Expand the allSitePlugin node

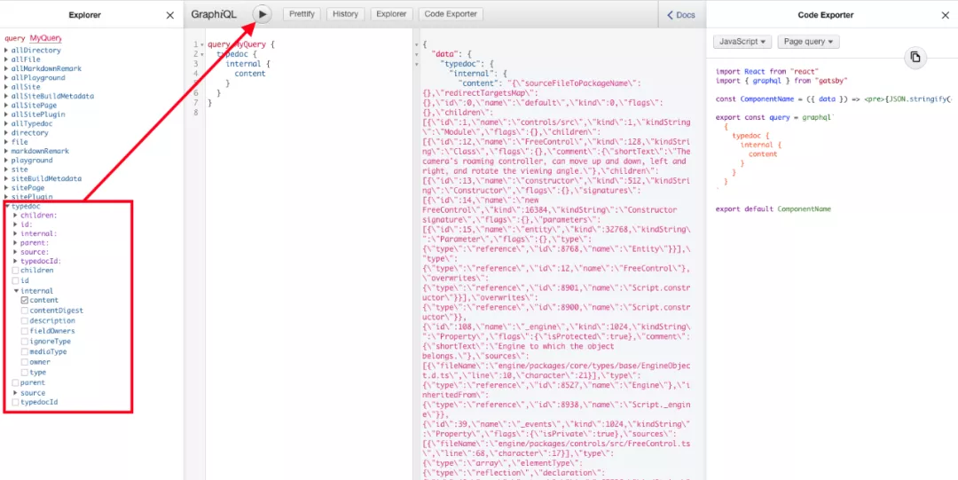pos(7,114)
